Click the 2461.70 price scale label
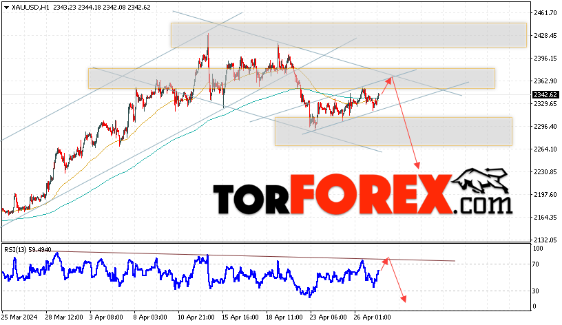Screen dimensions: 562x325 (545, 13)
